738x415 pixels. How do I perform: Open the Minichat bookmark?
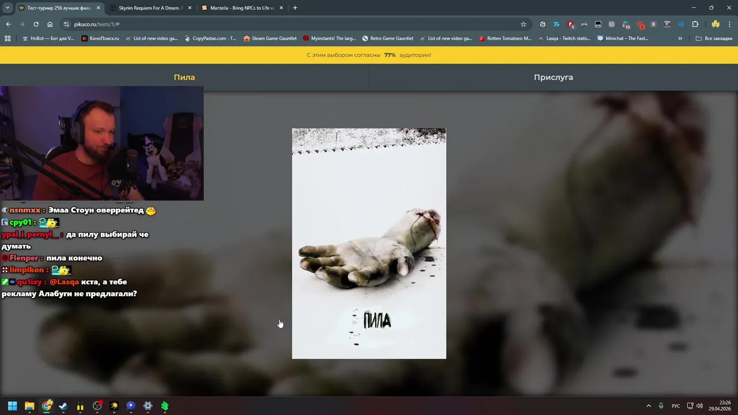(x=623, y=39)
